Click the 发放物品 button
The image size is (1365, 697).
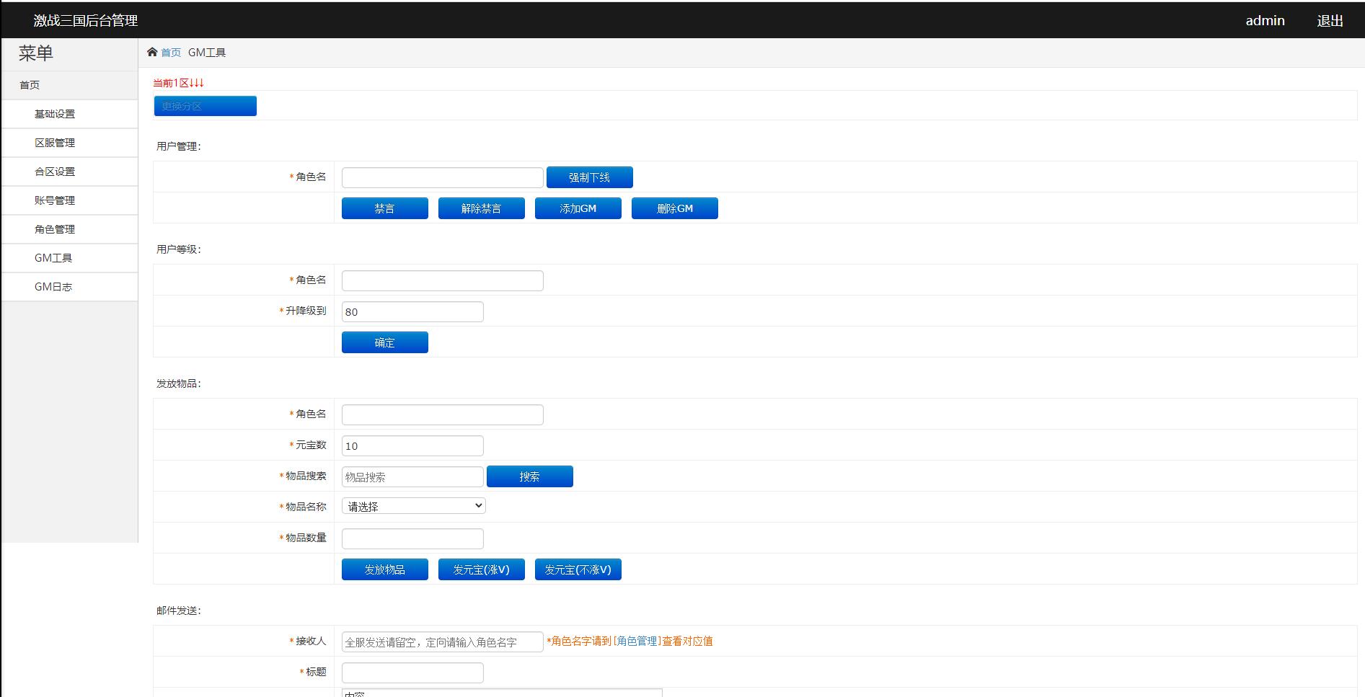[x=384, y=569]
